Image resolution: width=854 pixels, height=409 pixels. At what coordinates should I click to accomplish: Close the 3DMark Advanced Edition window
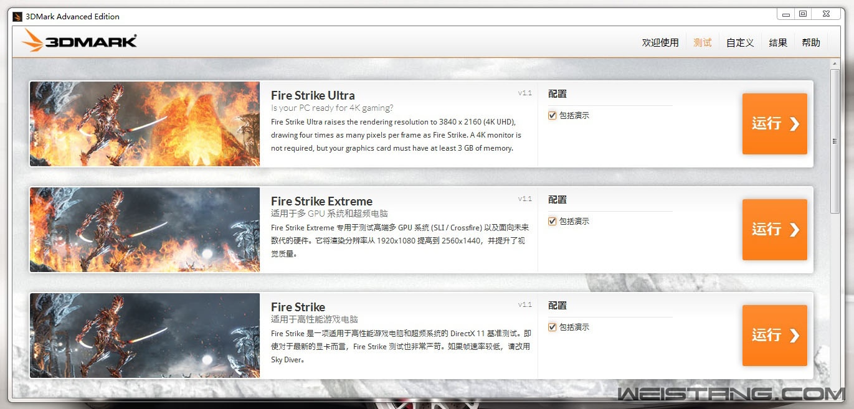[x=826, y=14]
